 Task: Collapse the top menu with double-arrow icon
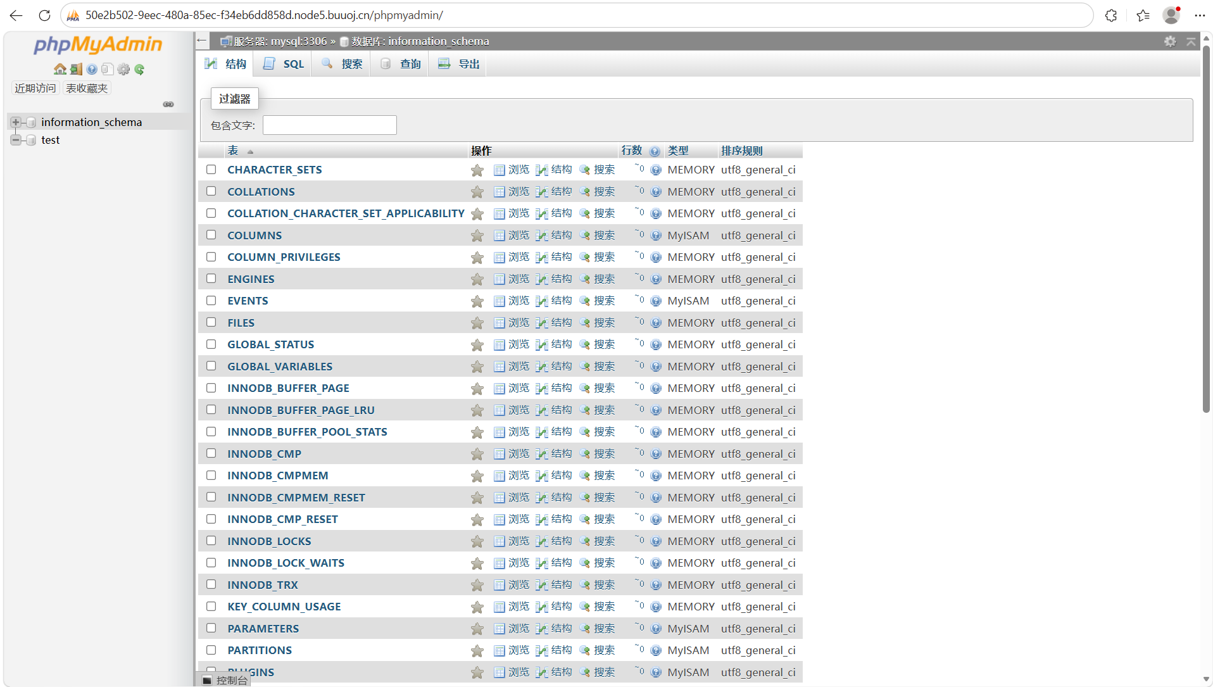coord(1191,41)
